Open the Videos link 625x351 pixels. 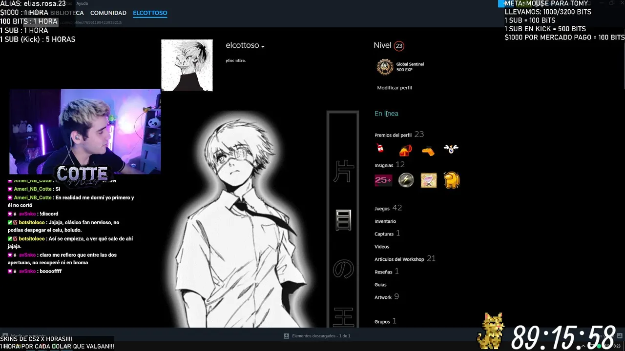tap(382, 247)
